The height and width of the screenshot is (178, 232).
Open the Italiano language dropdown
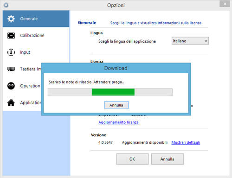pyautogui.click(x=190, y=41)
